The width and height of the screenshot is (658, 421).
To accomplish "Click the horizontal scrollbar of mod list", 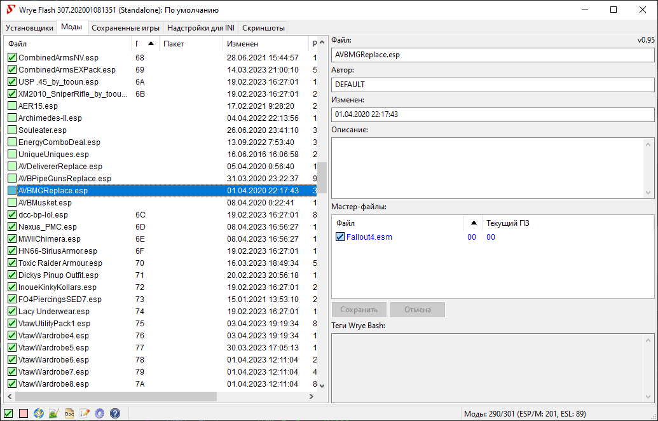I will (114, 396).
